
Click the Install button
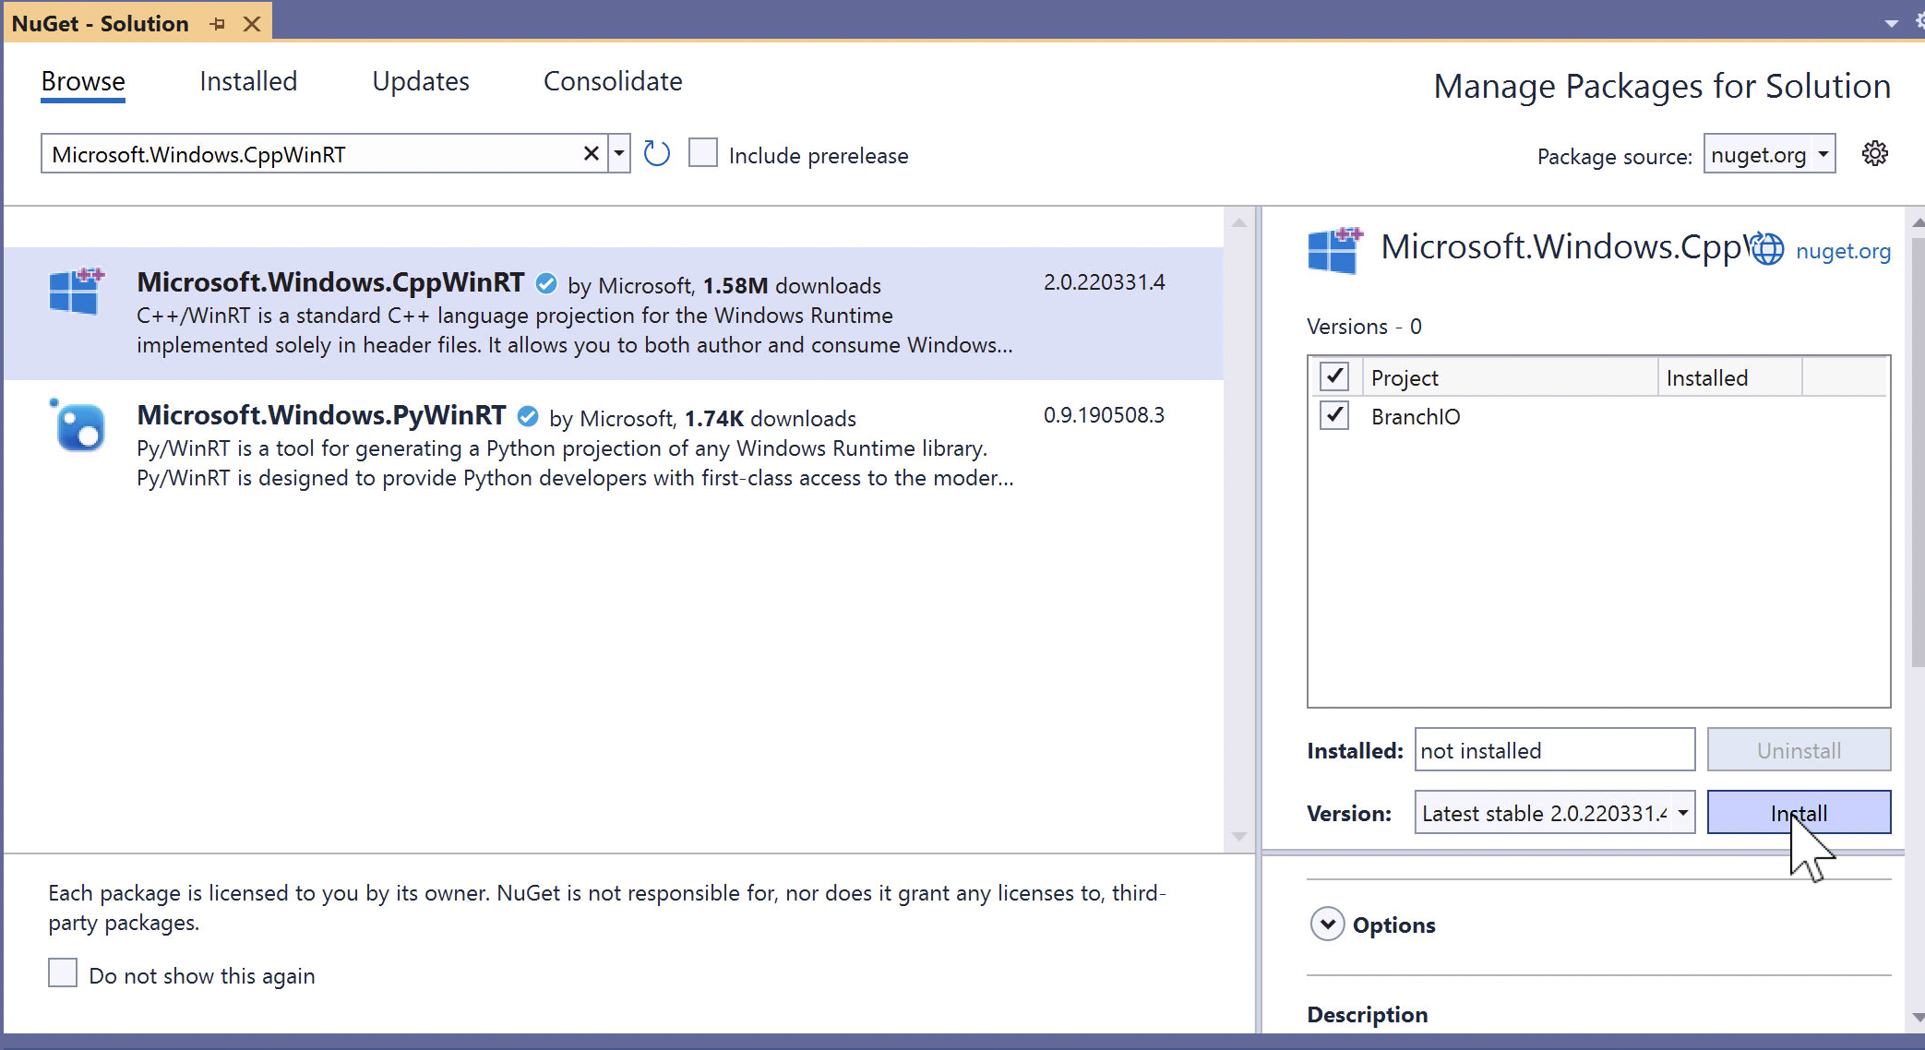click(1799, 812)
